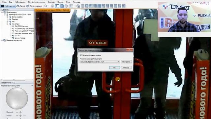Select the highlighted fifth grid layout icon

99,6
